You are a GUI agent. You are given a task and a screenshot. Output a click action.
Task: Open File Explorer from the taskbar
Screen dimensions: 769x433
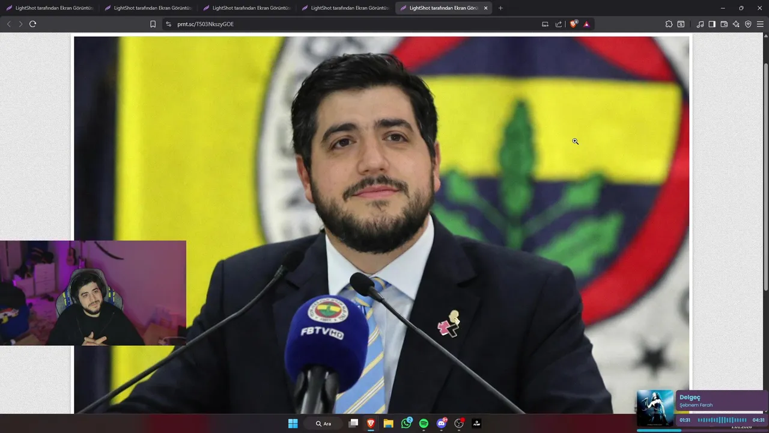coord(388,423)
